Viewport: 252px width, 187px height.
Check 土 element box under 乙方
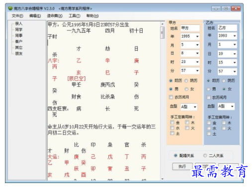[x=209, y=133]
